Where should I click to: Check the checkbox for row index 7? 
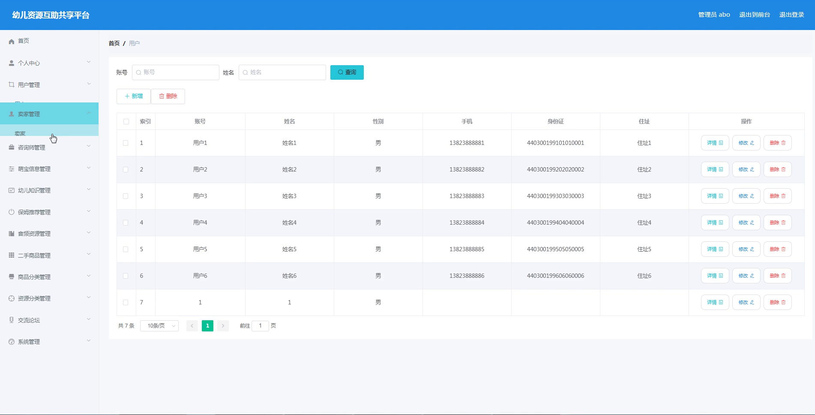126,303
